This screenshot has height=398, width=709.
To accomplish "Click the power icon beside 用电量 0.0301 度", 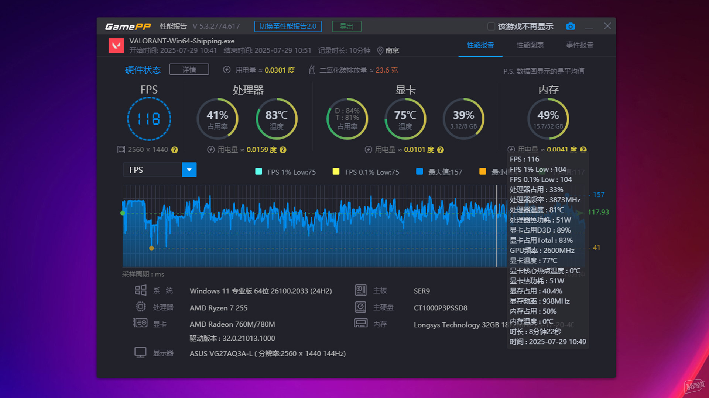I will (x=227, y=70).
